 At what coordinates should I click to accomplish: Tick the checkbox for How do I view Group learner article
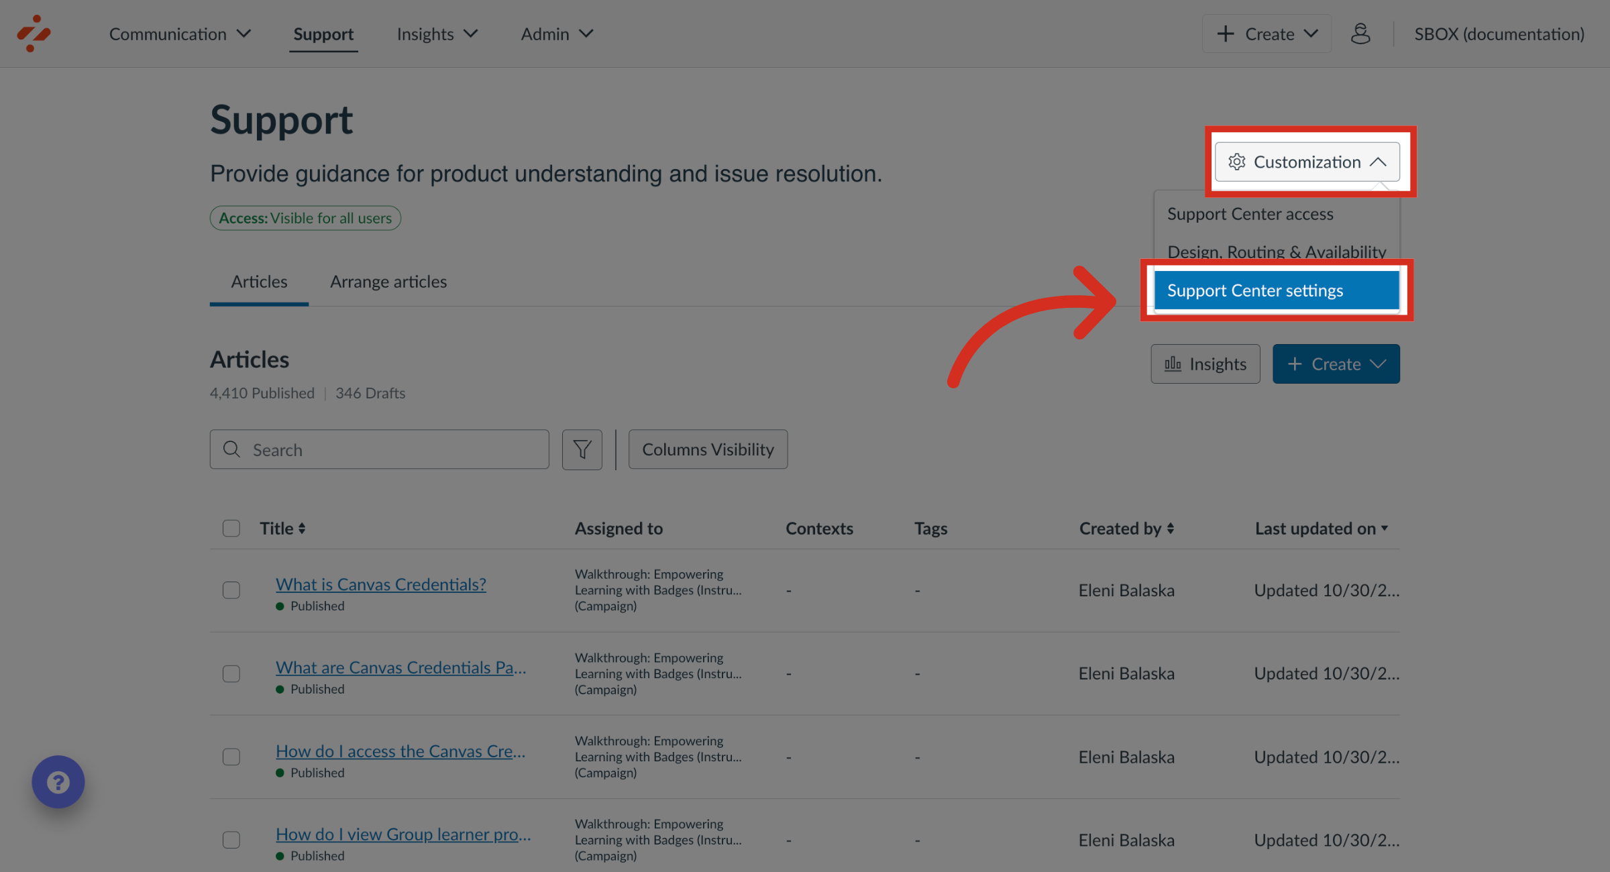click(x=231, y=840)
